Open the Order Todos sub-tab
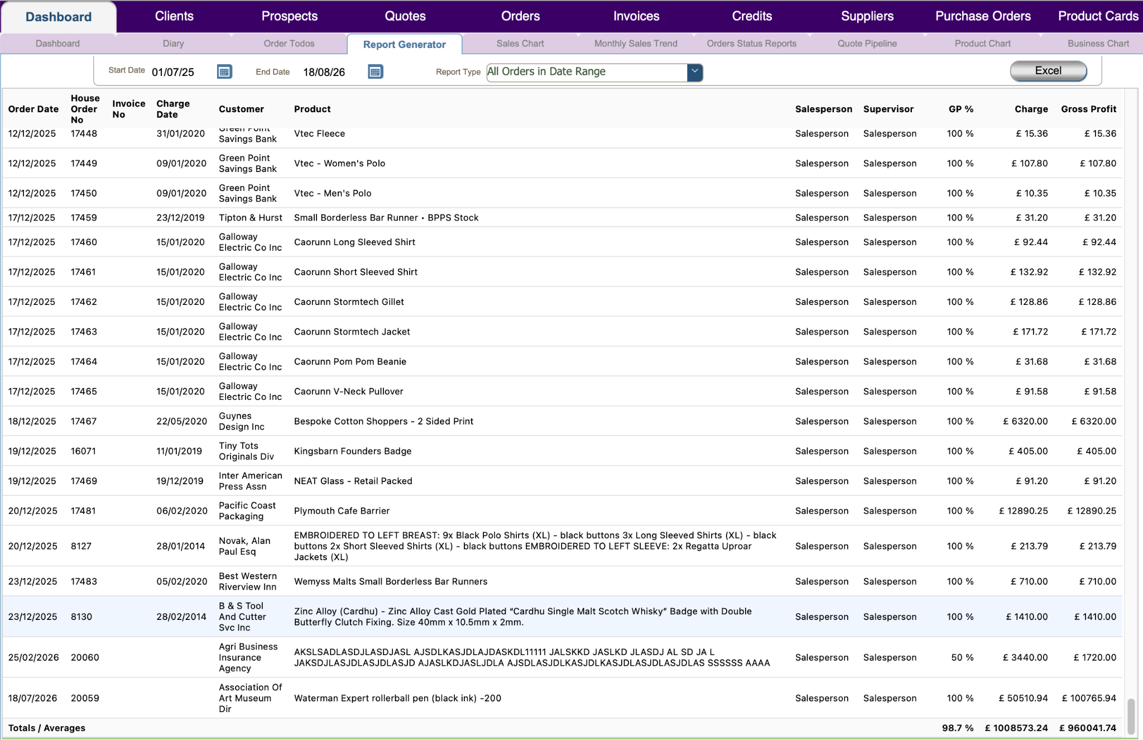The height and width of the screenshot is (740, 1143). 289,44
